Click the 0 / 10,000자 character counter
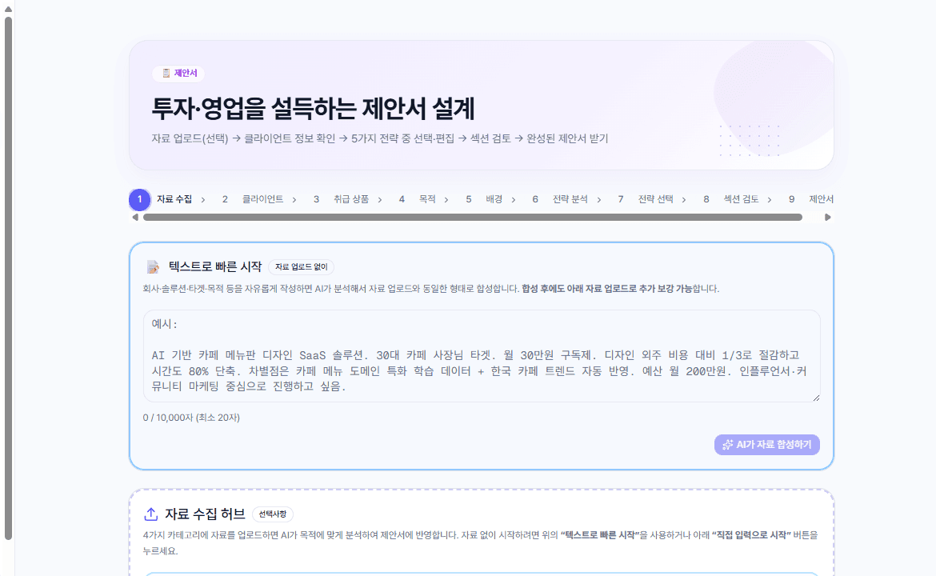 point(191,418)
